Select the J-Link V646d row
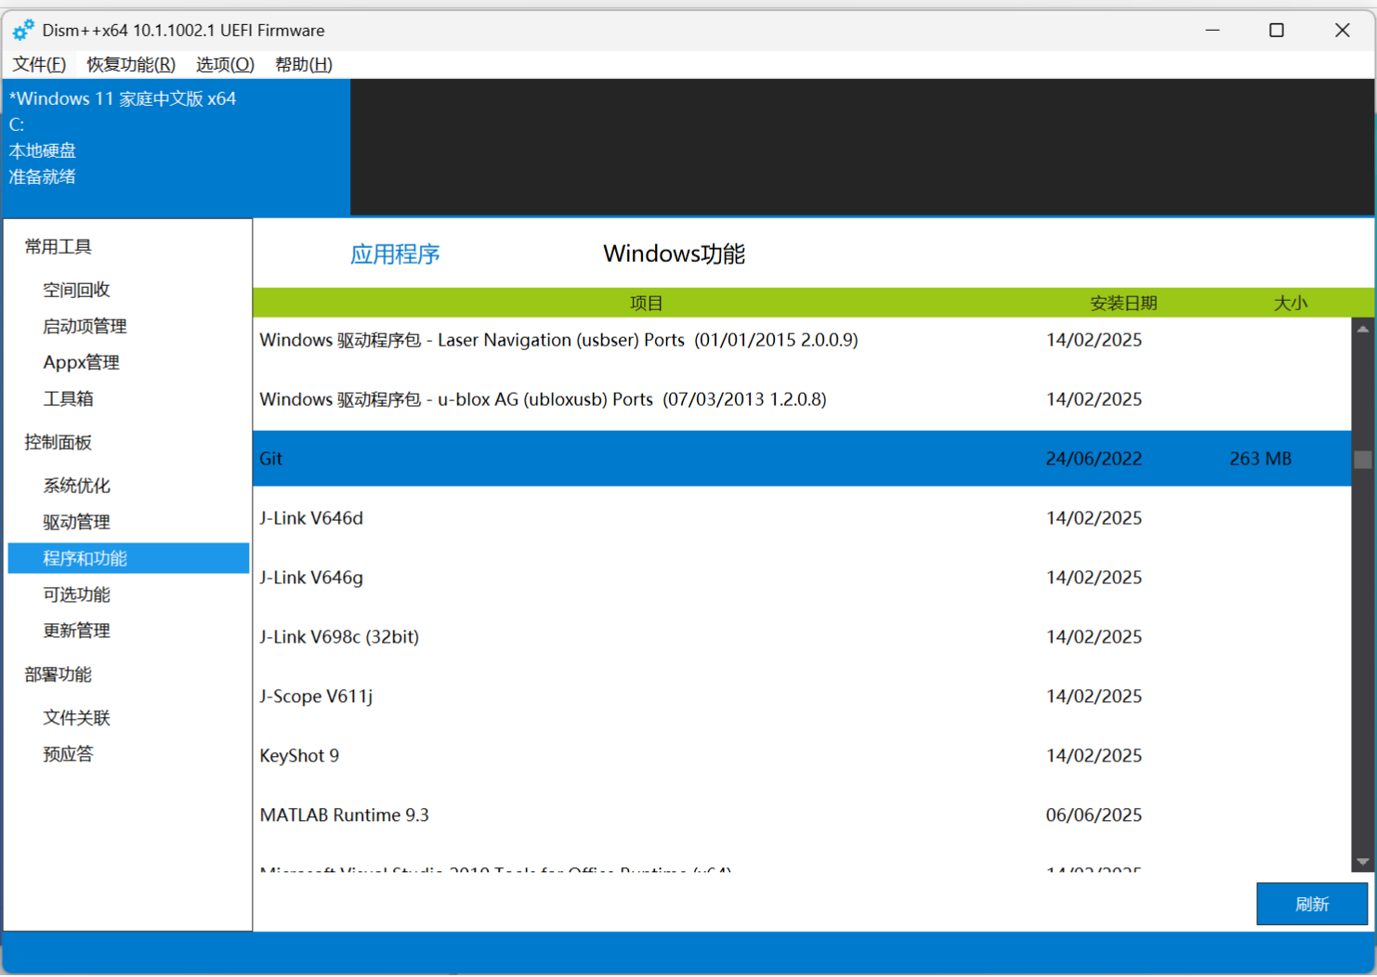Image resolution: width=1377 pixels, height=977 pixels. point(802,518)
